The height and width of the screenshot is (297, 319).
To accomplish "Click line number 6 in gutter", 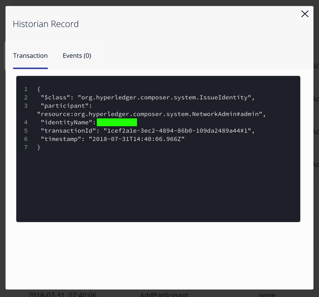I will click(25, 139).
